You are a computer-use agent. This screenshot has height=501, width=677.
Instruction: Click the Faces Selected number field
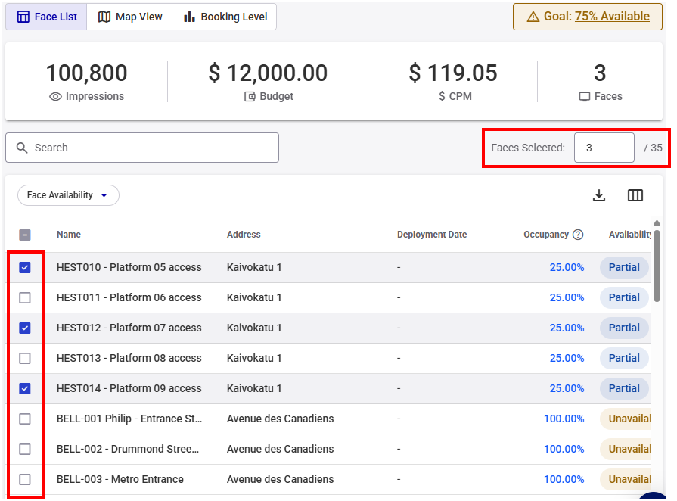coord(604,148)
